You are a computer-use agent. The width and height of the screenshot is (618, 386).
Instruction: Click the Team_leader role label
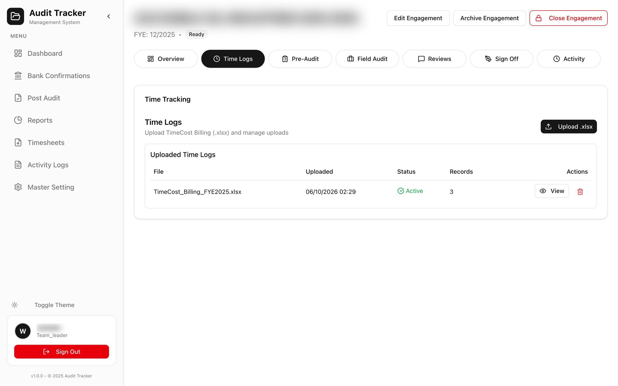(x=52, y=335)
